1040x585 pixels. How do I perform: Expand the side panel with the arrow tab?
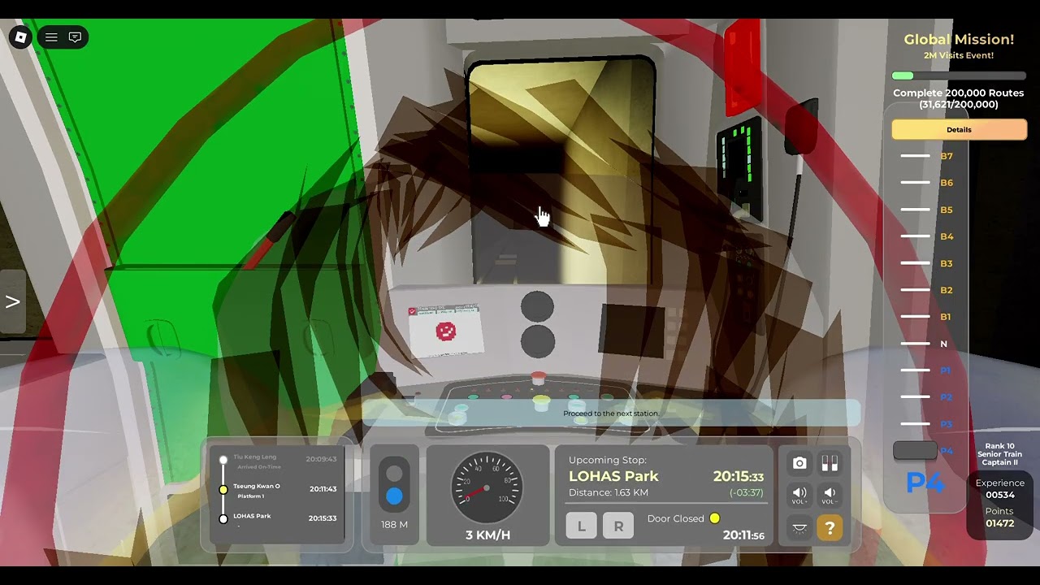(12, 301)
